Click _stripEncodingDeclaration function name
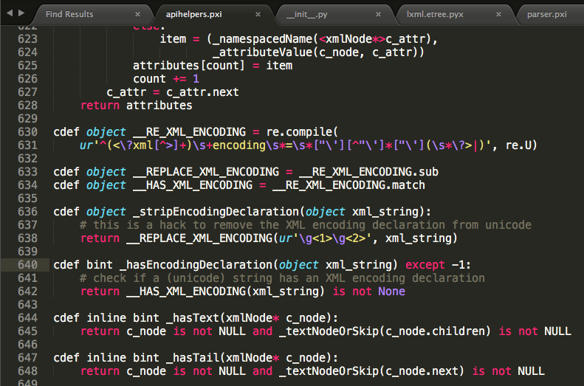 point(216,211)
